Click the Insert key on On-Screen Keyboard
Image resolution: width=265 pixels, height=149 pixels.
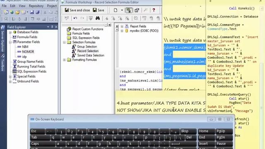pyautogui.click(x=206, y=144)
